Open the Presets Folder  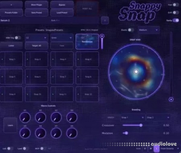11,12
